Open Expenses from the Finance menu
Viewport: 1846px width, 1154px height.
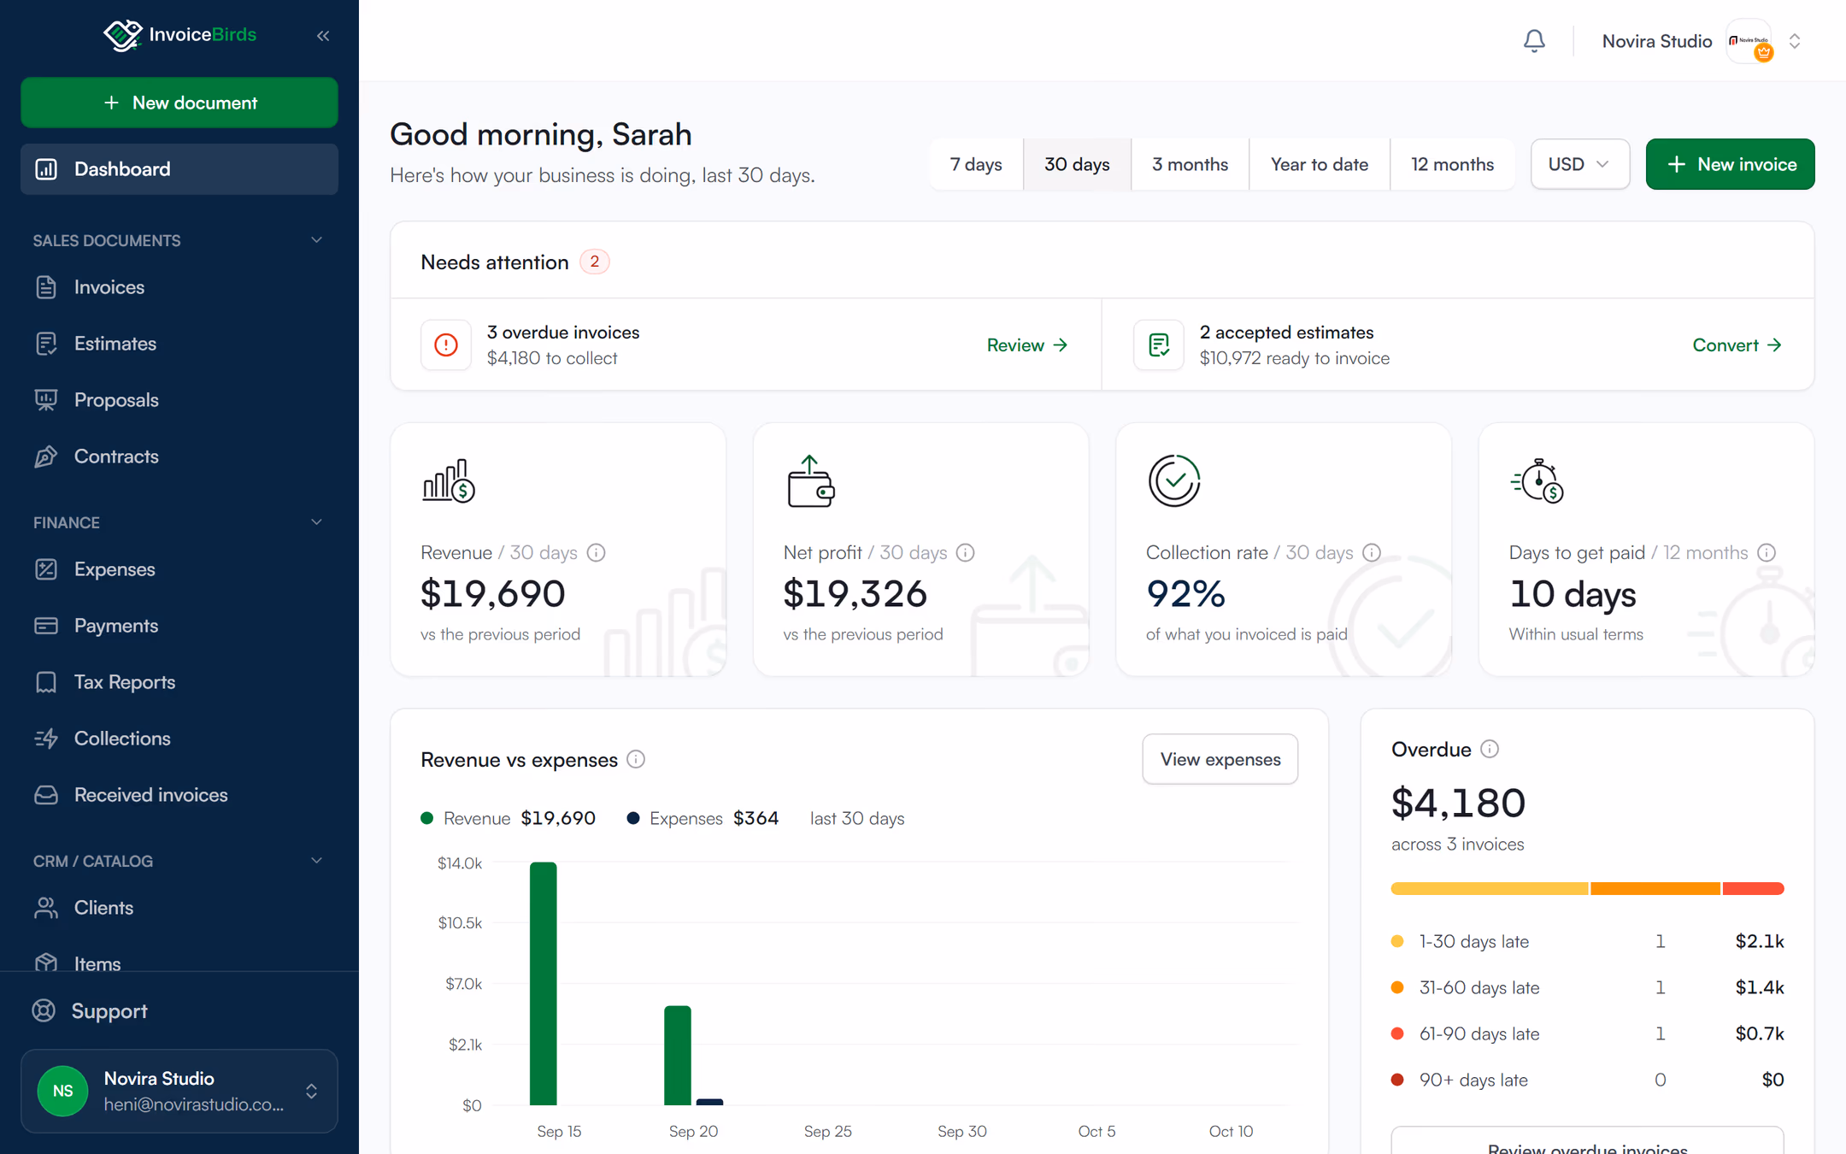(x=179, y=569)
